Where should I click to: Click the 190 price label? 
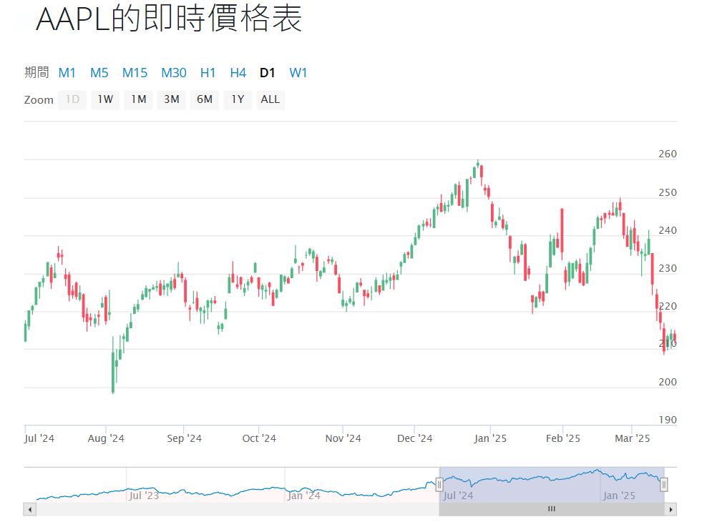[668, 420]
